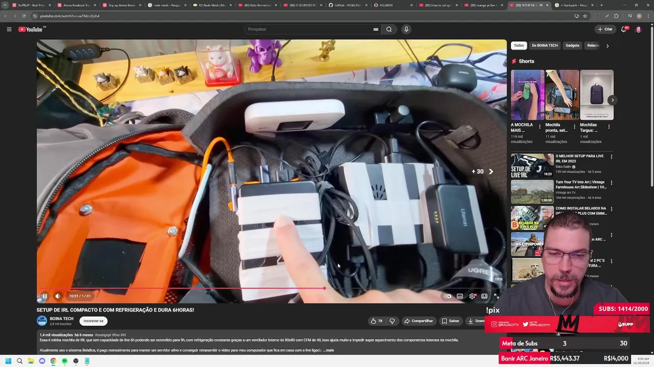Select the Gadgets filter chip
This screenshot has width=654, height=367.
[572, 45]
